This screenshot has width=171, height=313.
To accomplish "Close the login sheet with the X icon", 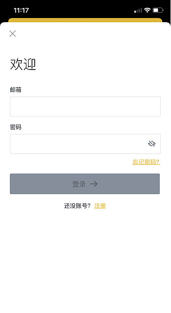I will [13, 34].
